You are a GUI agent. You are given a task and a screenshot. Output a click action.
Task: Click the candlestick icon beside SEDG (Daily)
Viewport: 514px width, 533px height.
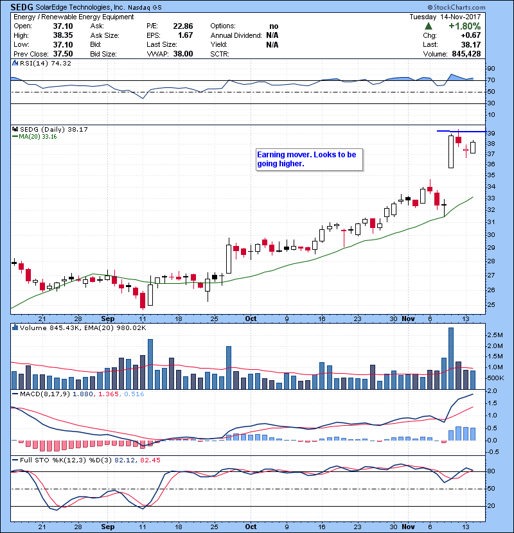point(15,129)
